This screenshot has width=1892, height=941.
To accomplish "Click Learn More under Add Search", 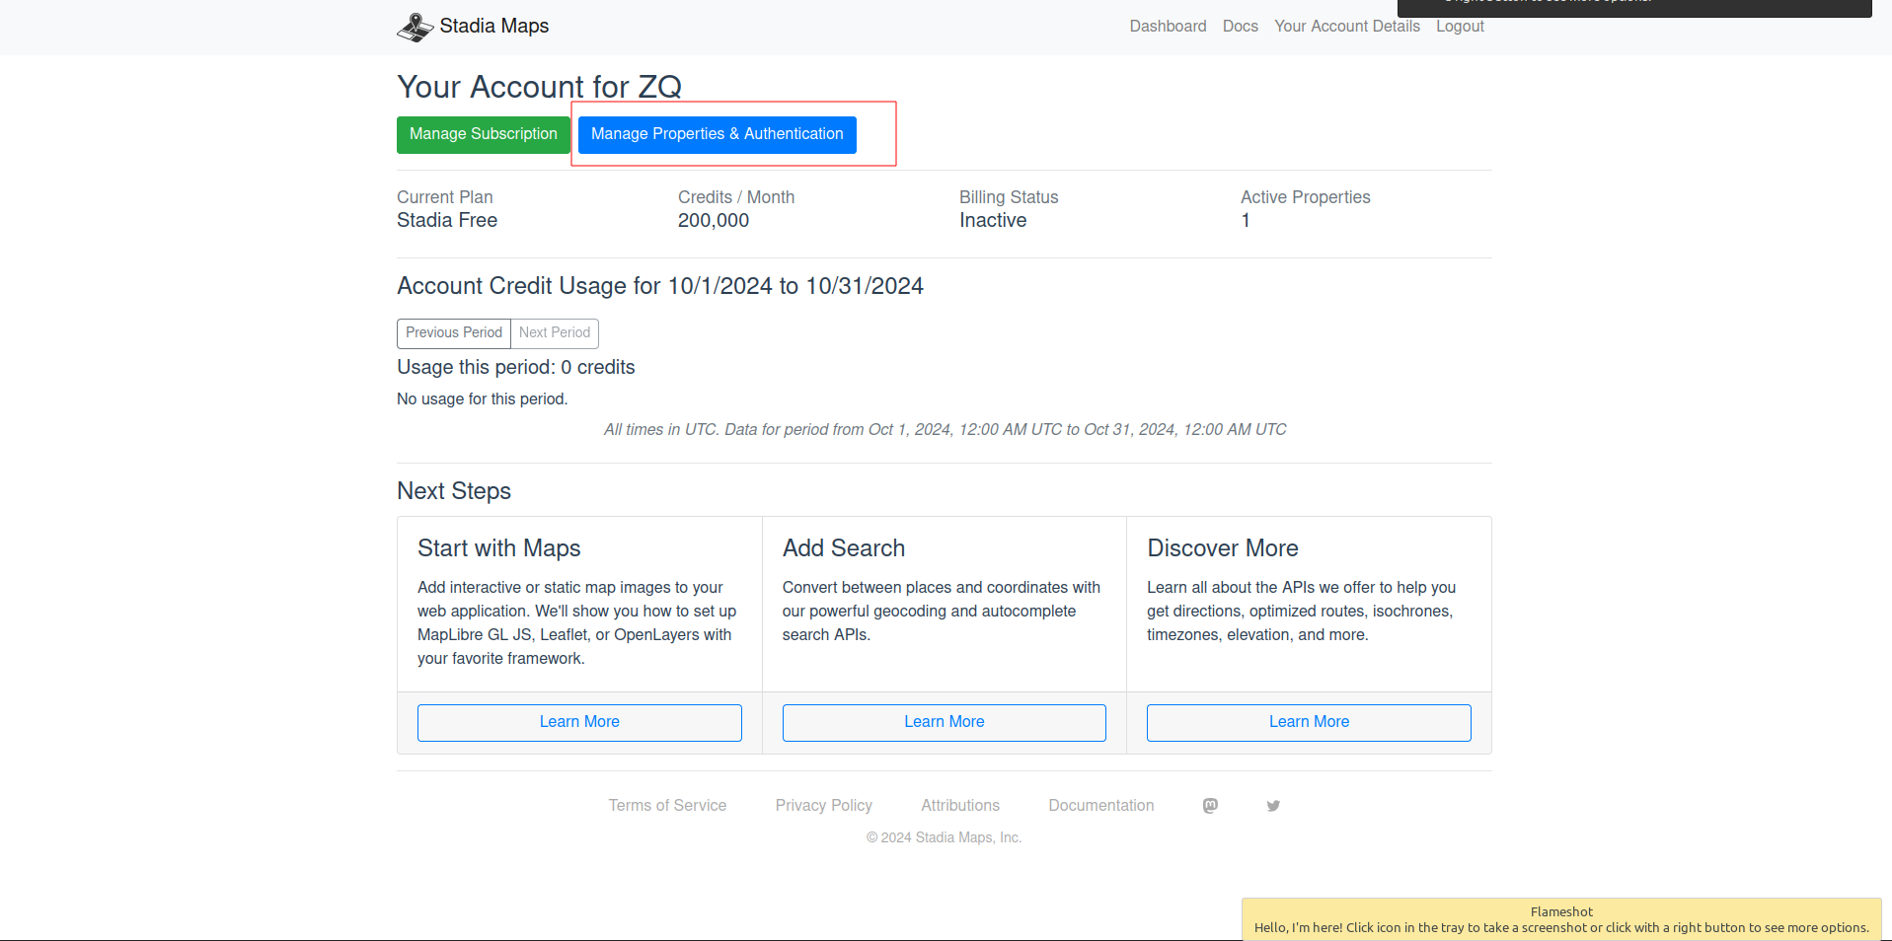I will coord(944,722).
